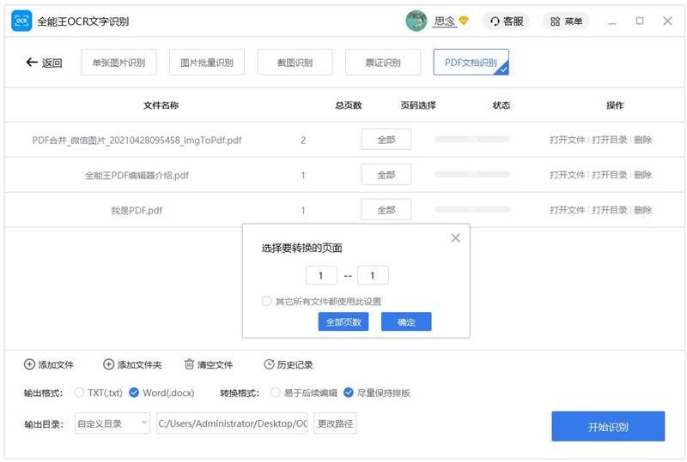
Task: Click 打开目录 for 全能王PDF编辑器介绍.pdf
Action: tap(610, 175)
